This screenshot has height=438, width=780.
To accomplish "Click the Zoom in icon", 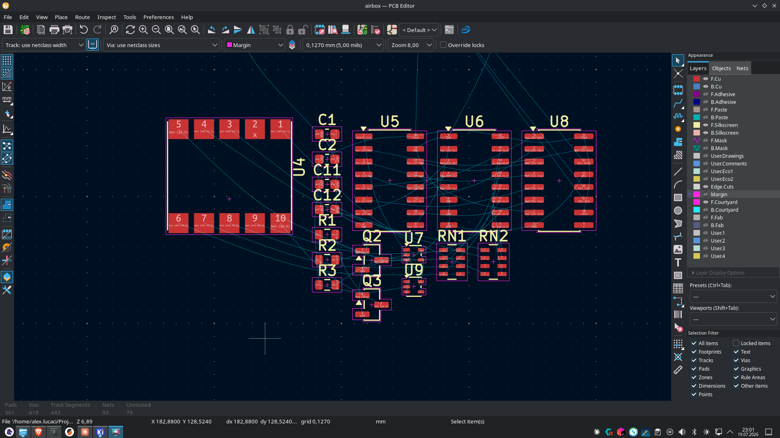I will [x=143, y=30].
